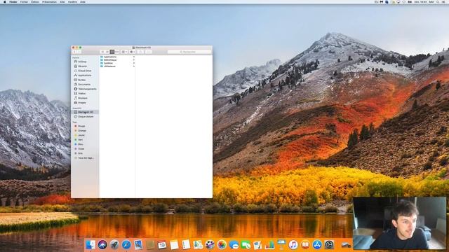Focus the Rechercher search field
The image size is (449, 252).
(x=189, y=52)
